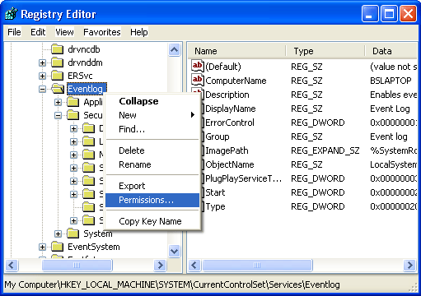421x296 pixels.
Task: Click the Name column header
Action: point(237,51)
